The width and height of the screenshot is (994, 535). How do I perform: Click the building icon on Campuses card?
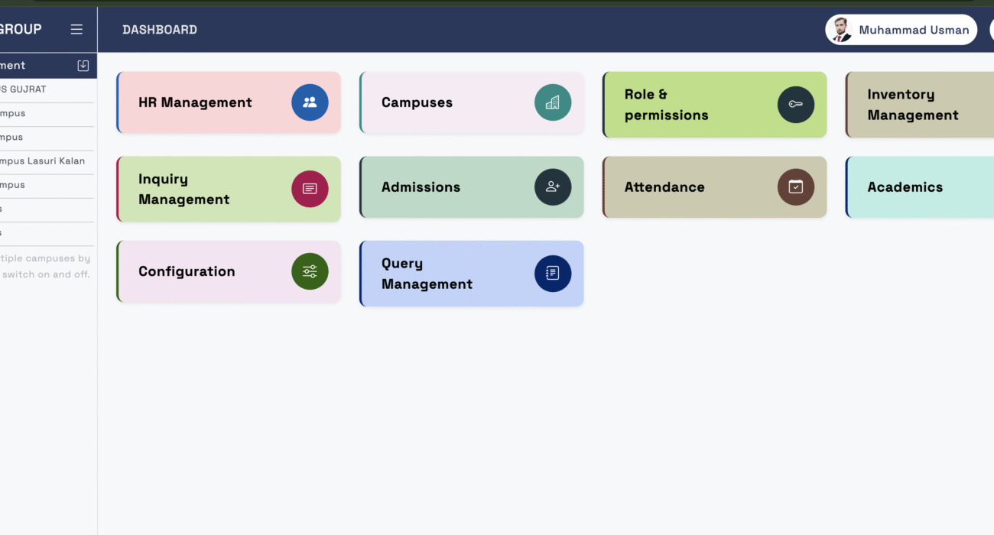pos(553,102)
